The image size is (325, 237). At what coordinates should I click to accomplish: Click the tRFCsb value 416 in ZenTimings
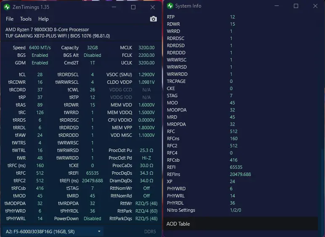click(x=40, y=188)
